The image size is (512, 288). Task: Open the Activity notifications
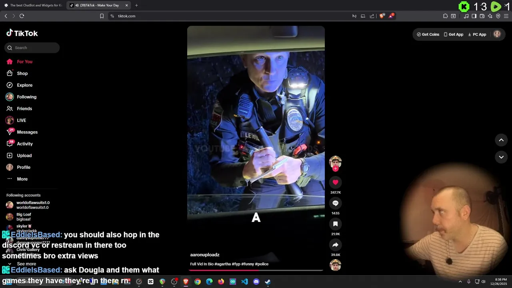24,144
